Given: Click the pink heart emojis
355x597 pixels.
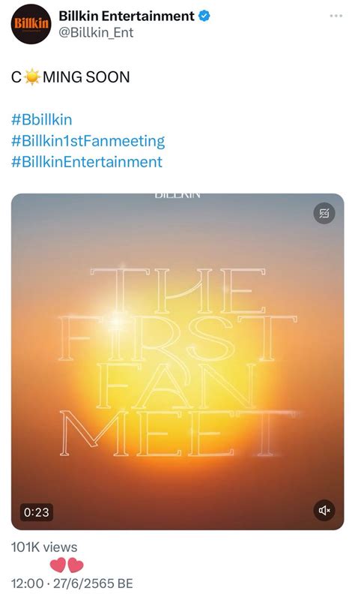Looking at the screenshot, I should (67, 565).
